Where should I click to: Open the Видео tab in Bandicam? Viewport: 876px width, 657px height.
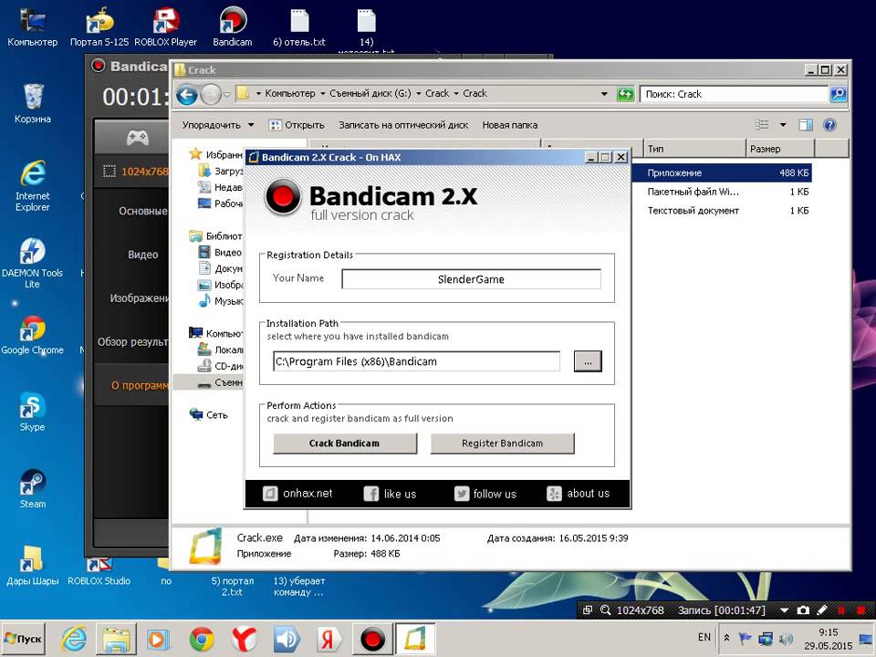click(142, 255)
